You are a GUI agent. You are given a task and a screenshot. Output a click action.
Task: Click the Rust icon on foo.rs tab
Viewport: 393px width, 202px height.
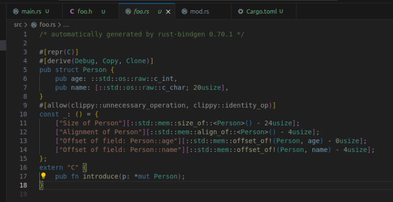pos(127,11)
